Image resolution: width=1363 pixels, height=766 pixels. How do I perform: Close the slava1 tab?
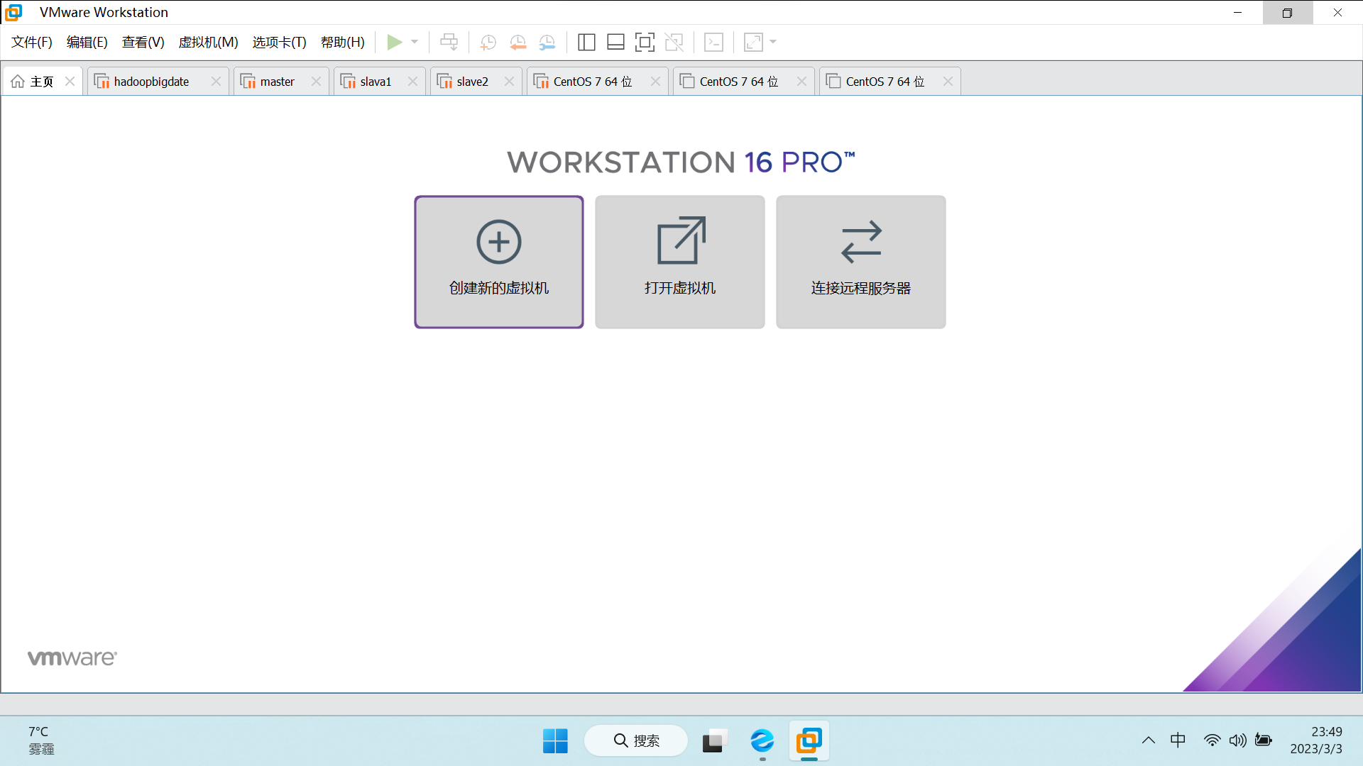point(412,82)
